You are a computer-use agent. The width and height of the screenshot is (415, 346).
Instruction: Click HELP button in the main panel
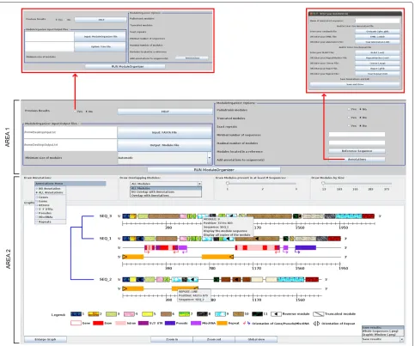(165, 112)
